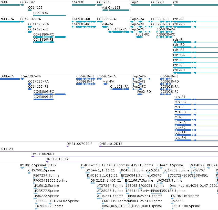Click the teal Grip163 gene arrow bar
218x210 pixels.
119,10
